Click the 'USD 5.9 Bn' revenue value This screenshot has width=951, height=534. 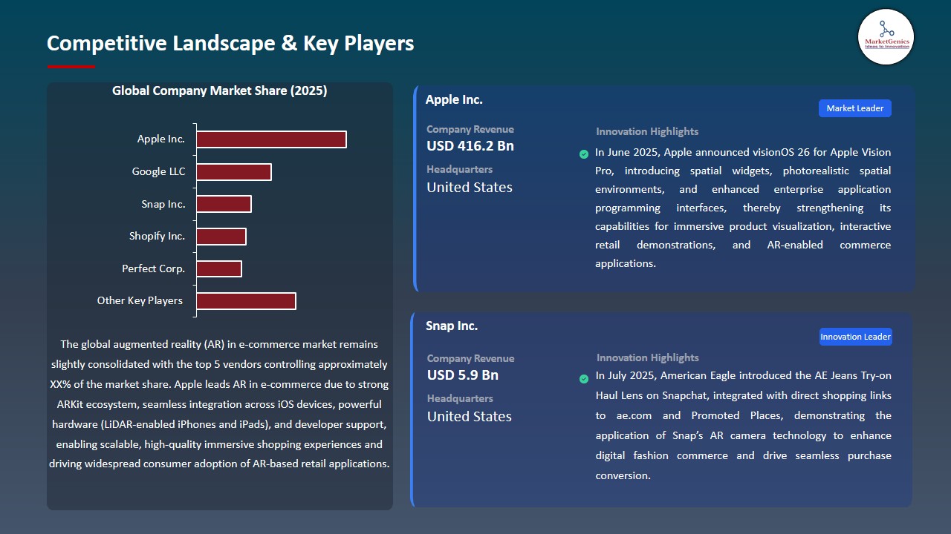463,375
